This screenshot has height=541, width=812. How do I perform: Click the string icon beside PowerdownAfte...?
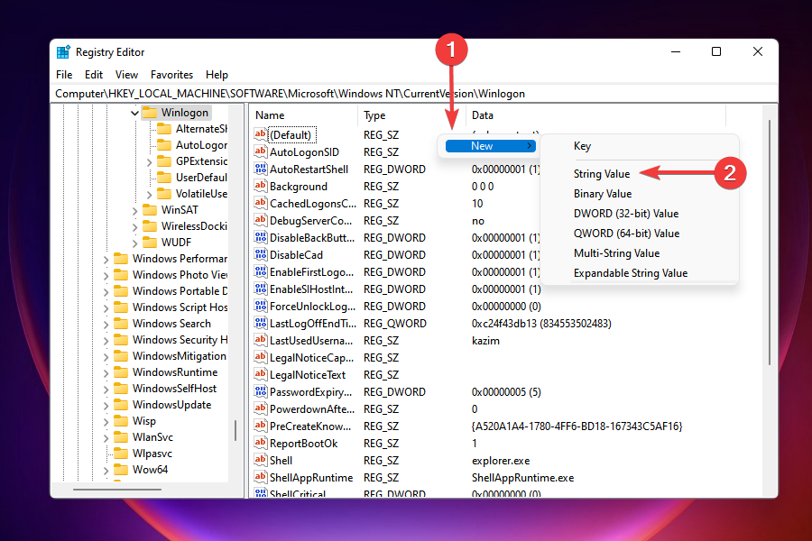260,408
